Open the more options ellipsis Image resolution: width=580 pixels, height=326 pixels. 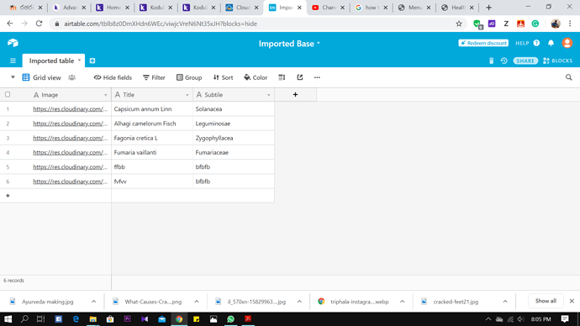317,77
